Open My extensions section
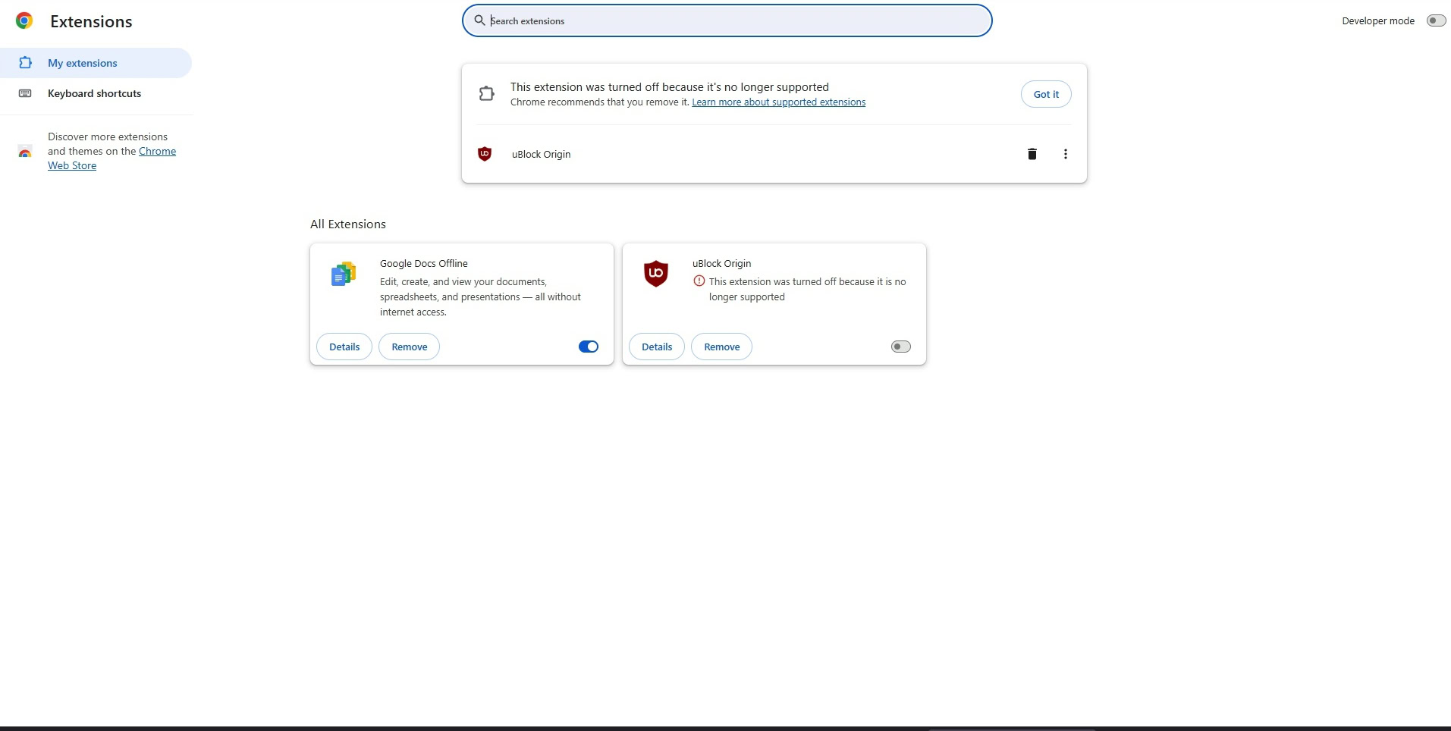 tap(96, 63)
